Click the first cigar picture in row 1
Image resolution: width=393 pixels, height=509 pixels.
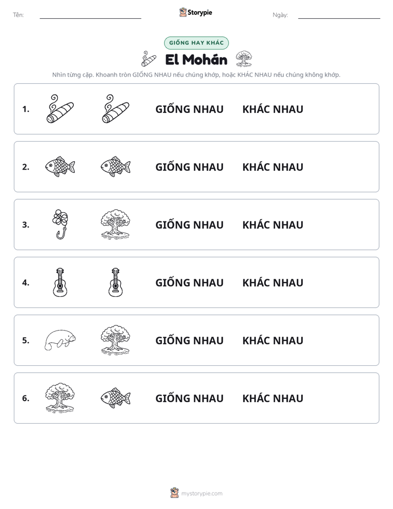[x=60, y=109]
